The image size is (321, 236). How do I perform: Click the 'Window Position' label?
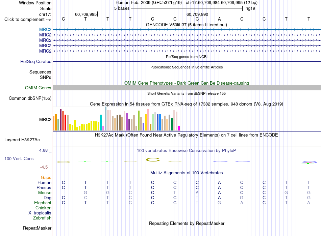click(x=35, y=3)
